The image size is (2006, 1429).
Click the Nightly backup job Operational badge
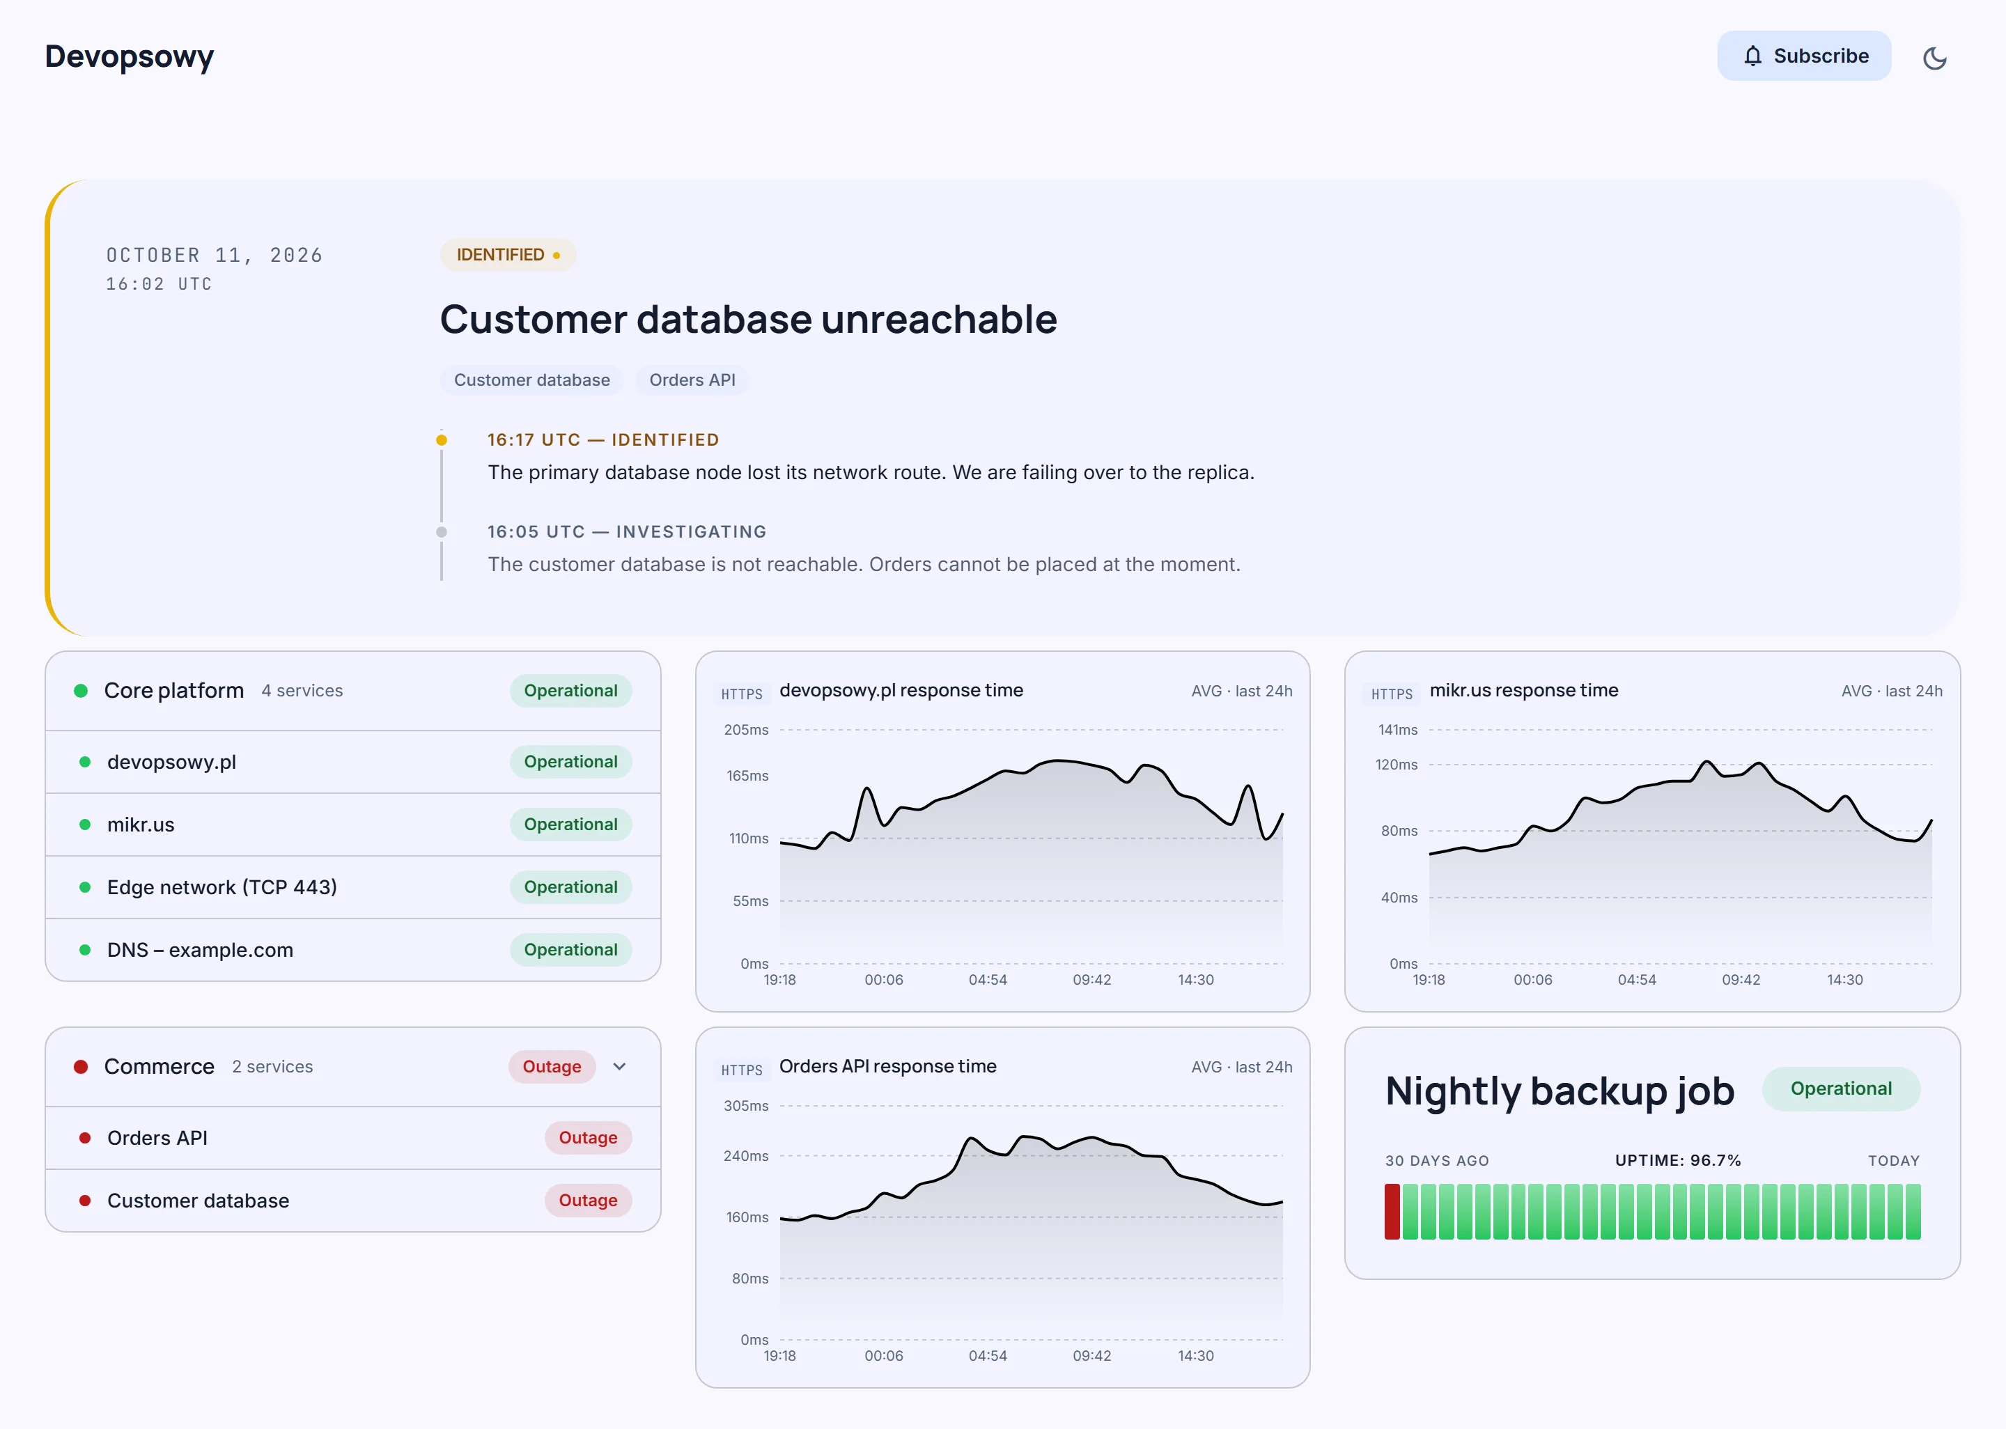click(x=1841, y=1088)
